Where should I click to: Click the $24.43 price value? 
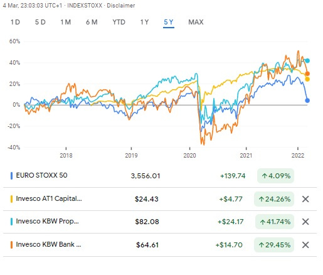tap(147, 199)
